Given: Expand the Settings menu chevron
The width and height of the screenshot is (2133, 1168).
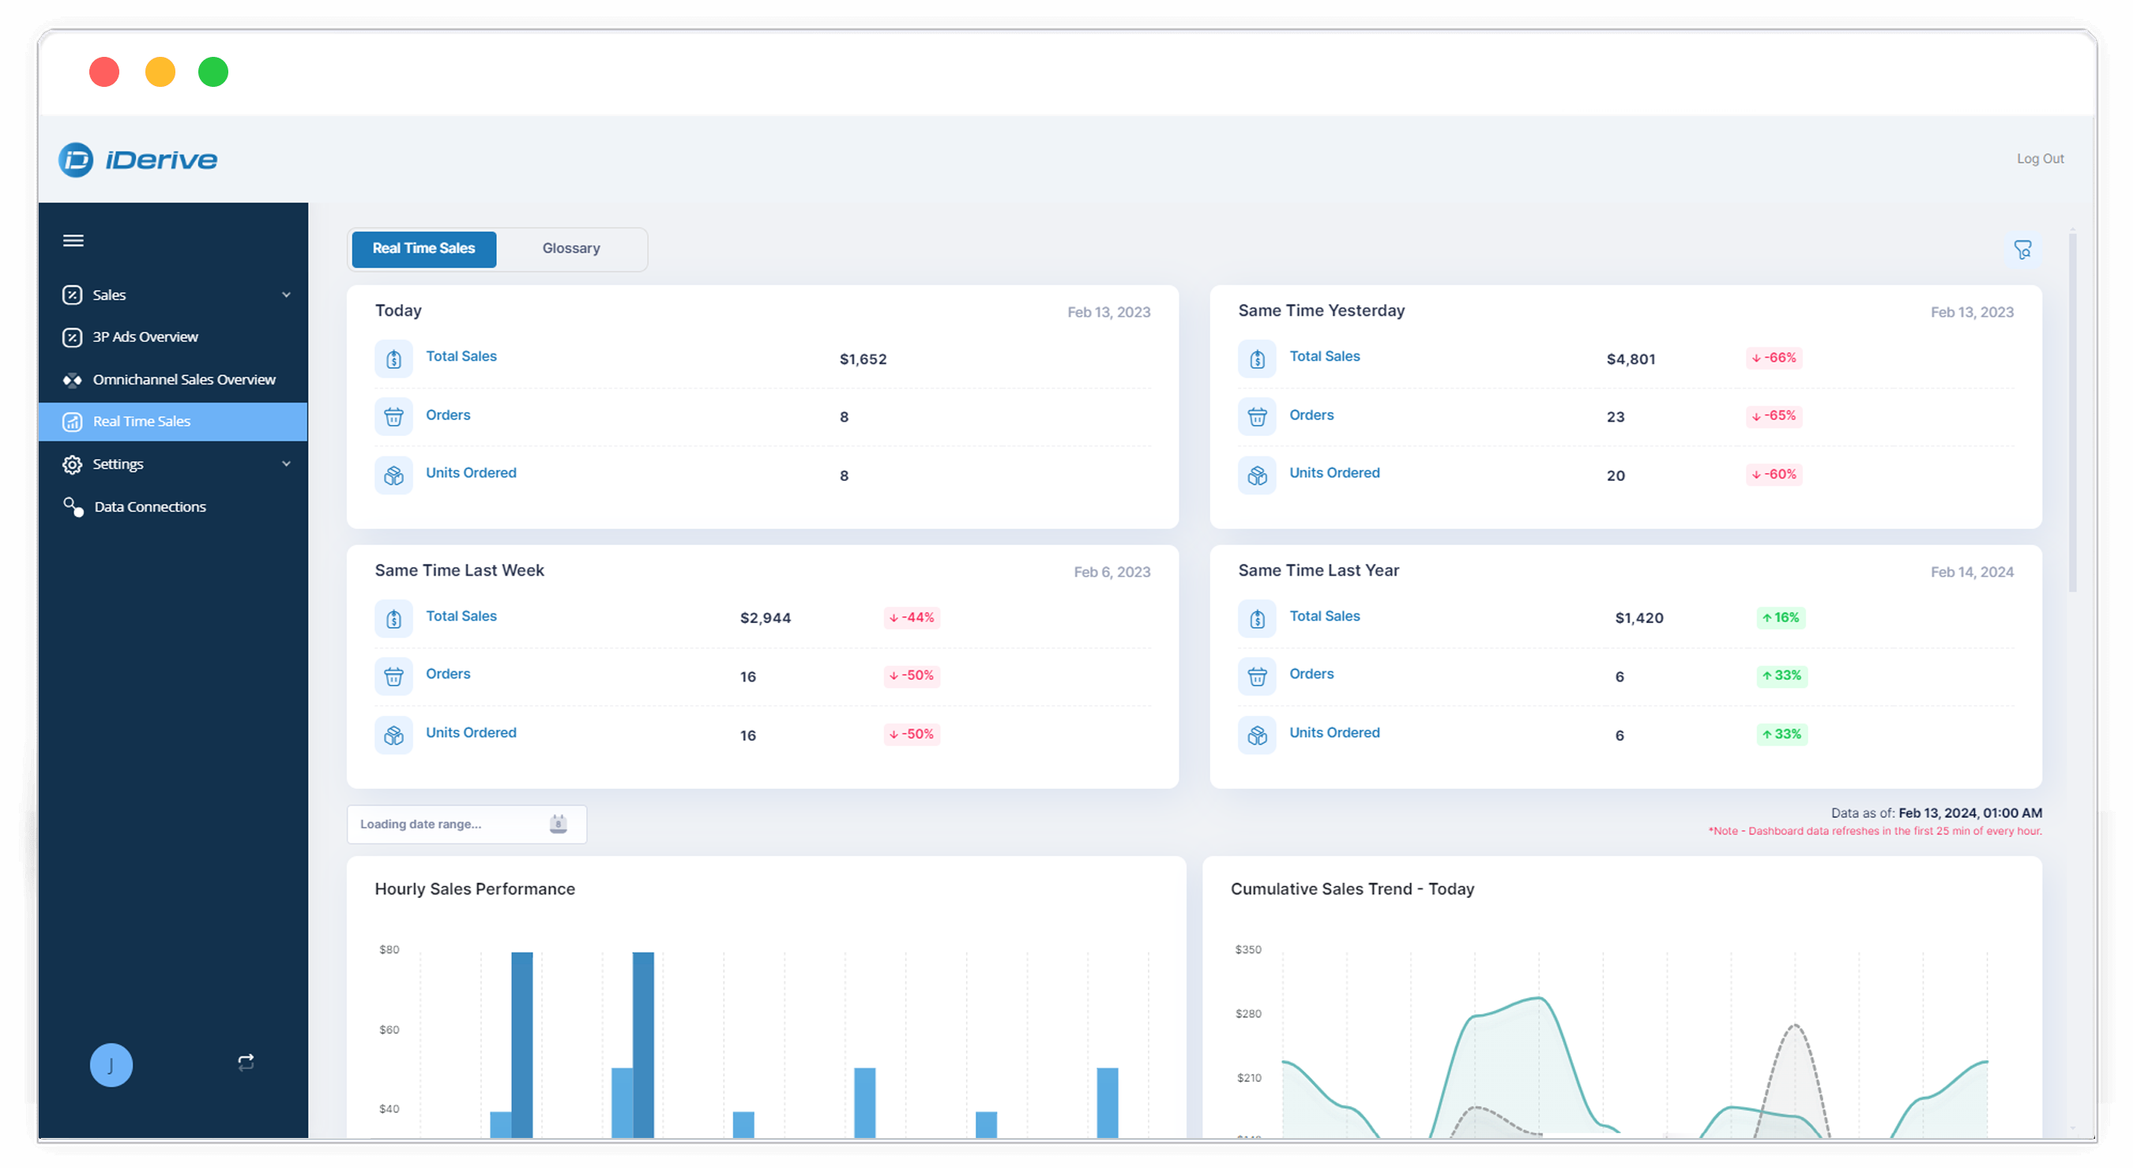Looking at the screenshot, I should coord(287,464).
